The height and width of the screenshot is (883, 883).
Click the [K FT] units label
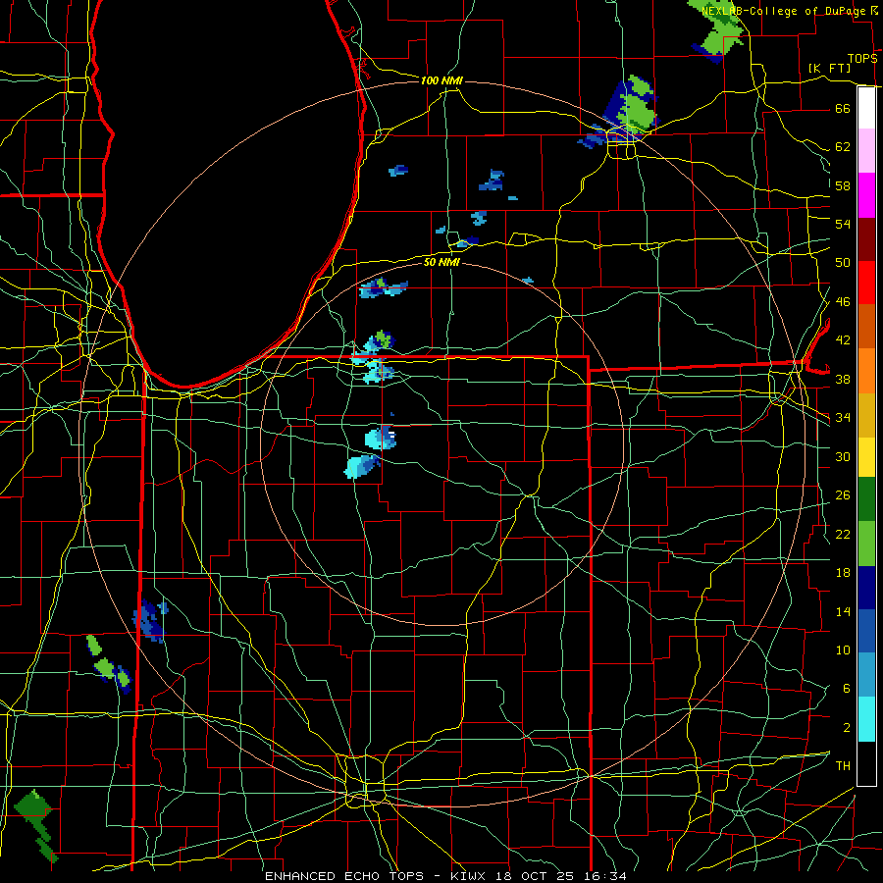829,68
